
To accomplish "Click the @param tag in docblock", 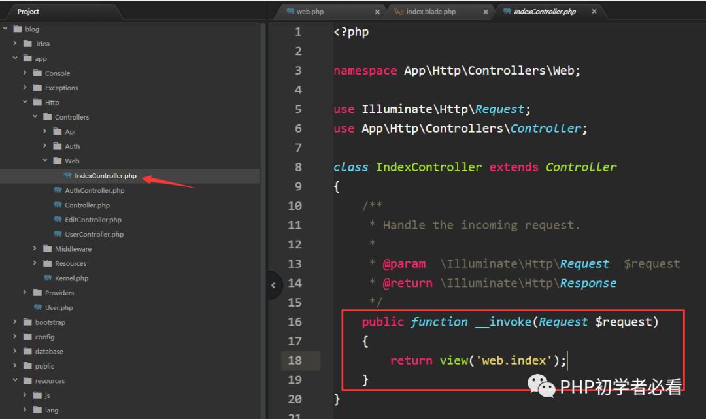I will click(404, 263).
